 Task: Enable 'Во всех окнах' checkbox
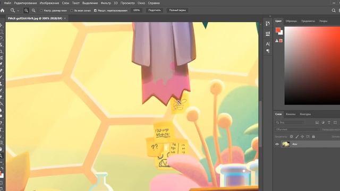point(72,11)
